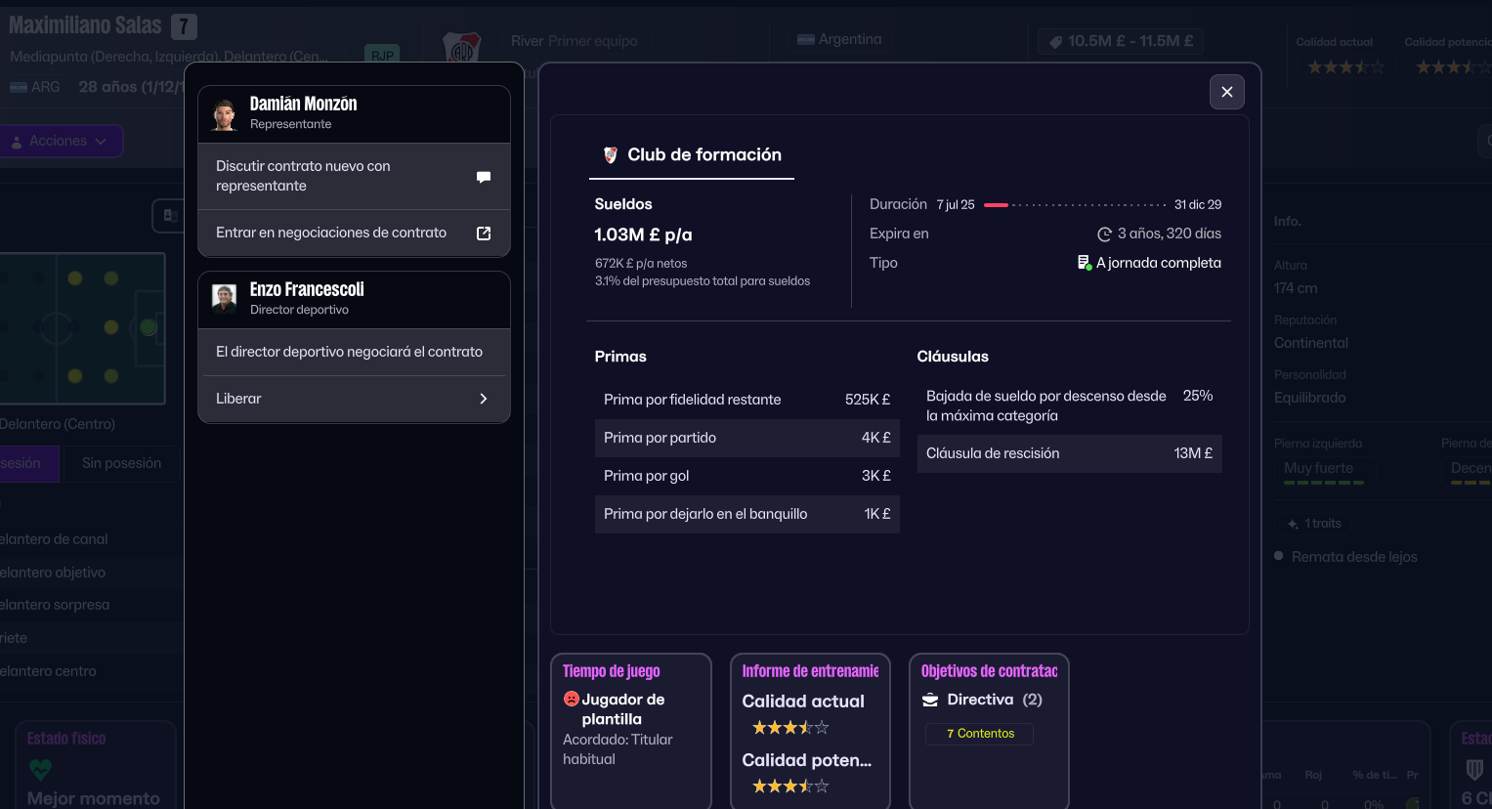The height and width of the screenshot is (809, 1492).
Task: Click the River club badge in the header
Action: click(462, 47)
